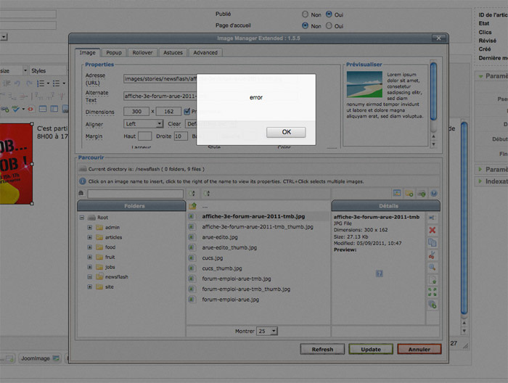Click the cut scissors icon in Détails
The width and height of the screenshot is (508, 383).
(433, 255)
